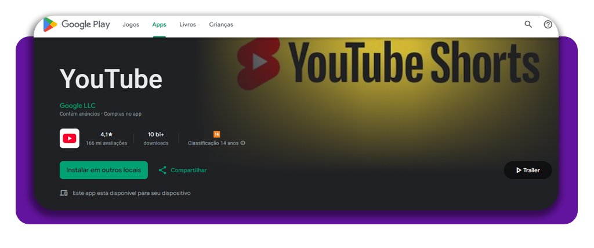Click the YouTube app icon thumbnail
Screen dimensions: 594x248
[x=70, y=139]
